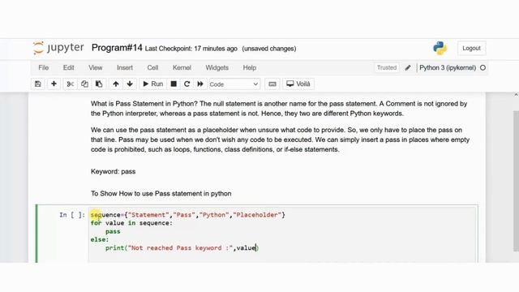Screen dimensions: 519x292
Task: Click the Python logo icon
Action: coord(440,48)
